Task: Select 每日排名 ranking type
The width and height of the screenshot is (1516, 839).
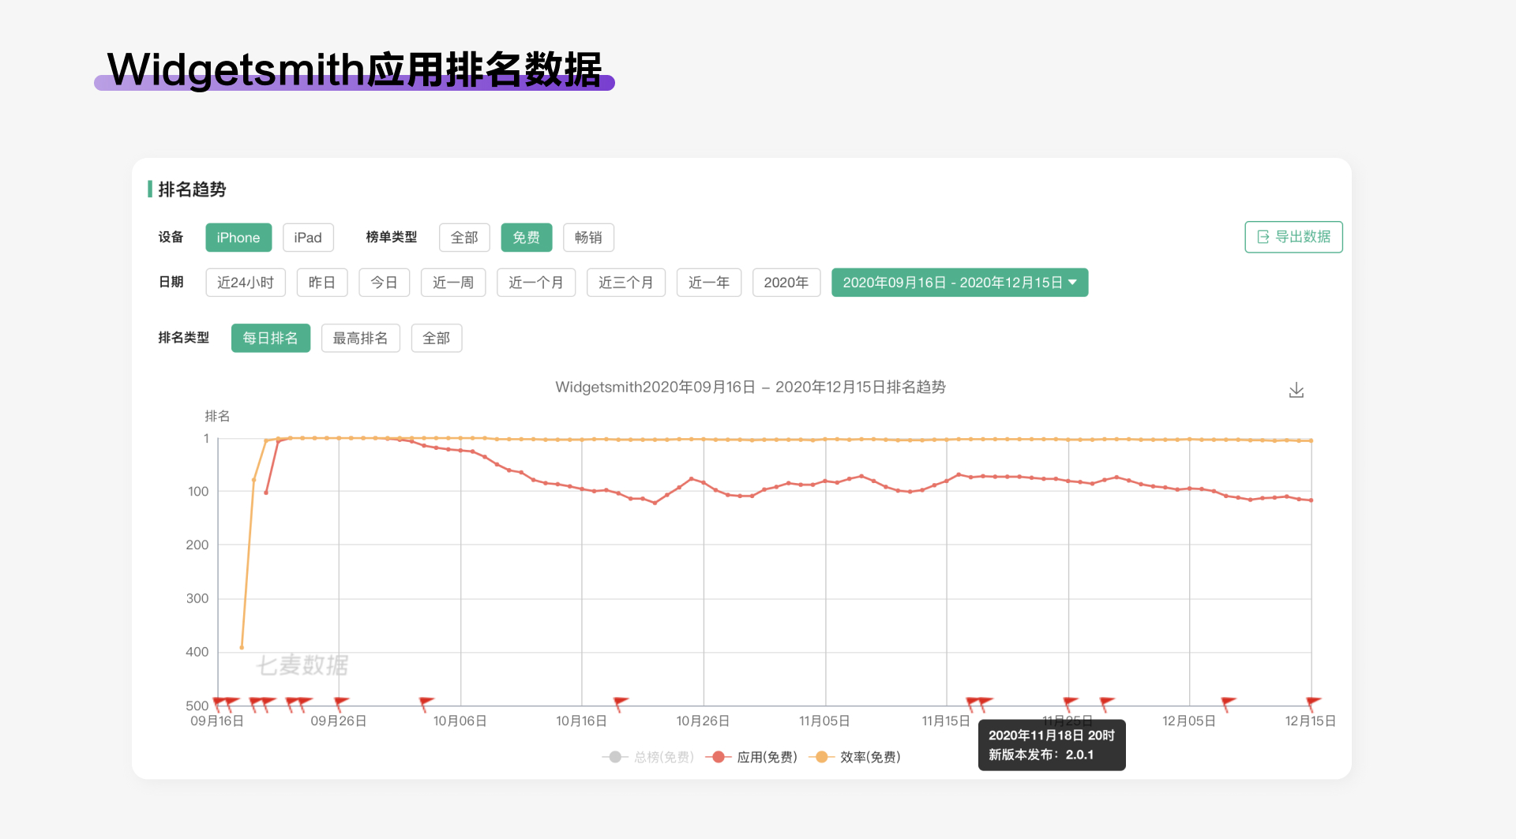Action: tap(271, 338)
